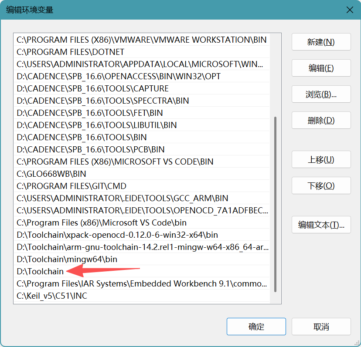361x347 pixels.
Task: Select the xpack-openocd-0.12.0-6 path entry
Action: click(x=142, y=235)
